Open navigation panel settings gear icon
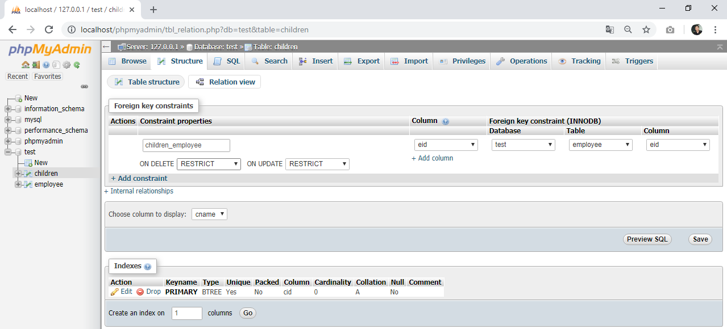 tap(67, 65)
